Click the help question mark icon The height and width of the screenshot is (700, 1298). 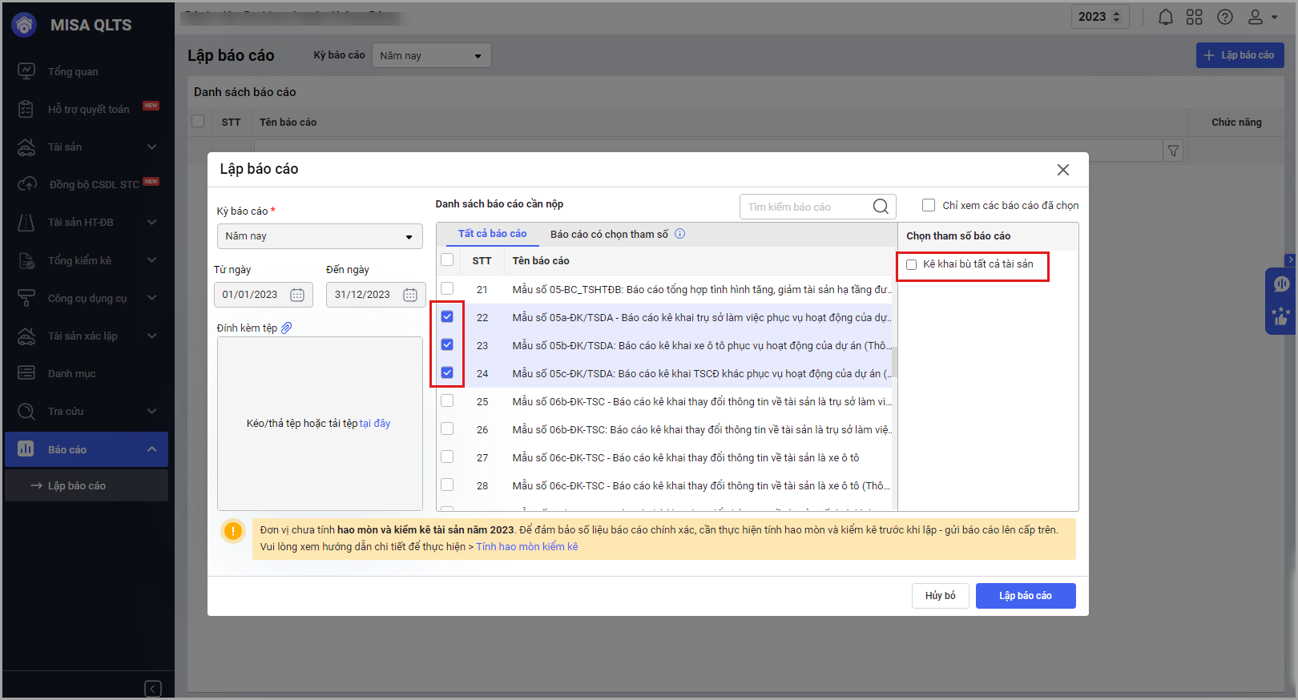pyautogui.click(x=1225, y=17)
